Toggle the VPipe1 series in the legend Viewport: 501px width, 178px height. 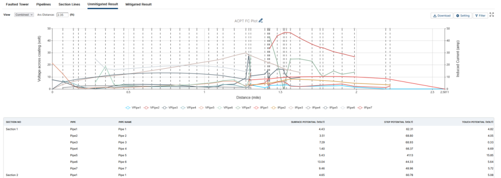(134, 108)
